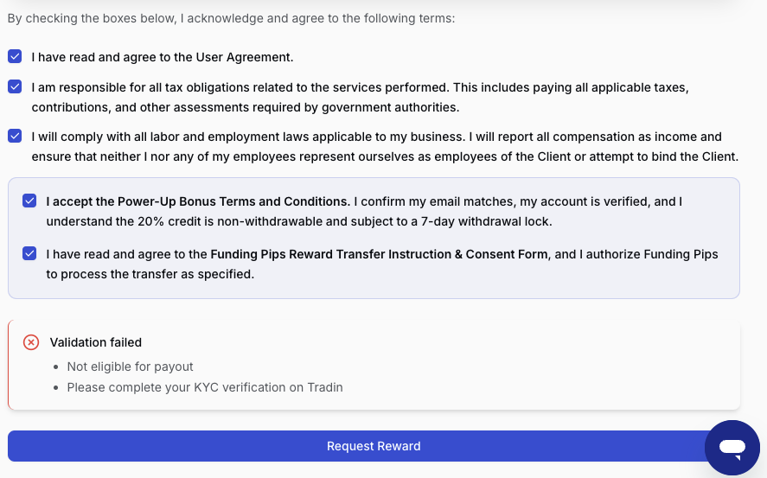Uncheck the Funding Pips consent form checkbox
The width and height of the screenshot is (767, 478).
coord(29,254)
